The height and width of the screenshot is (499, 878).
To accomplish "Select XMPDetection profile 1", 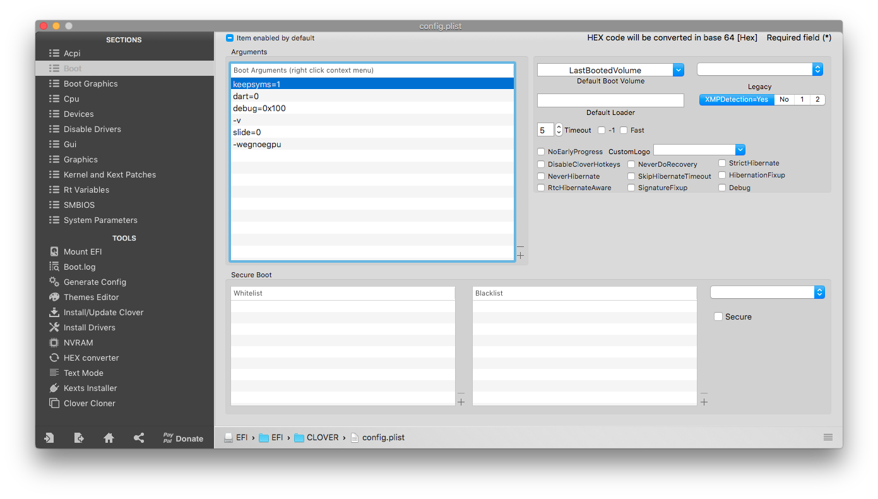I will click(802, 99).
